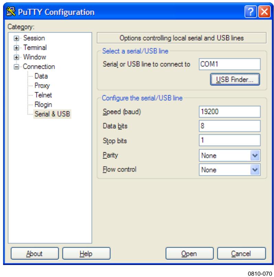
Task: Open the Proxy settings page
Action: tap(42, 86)
